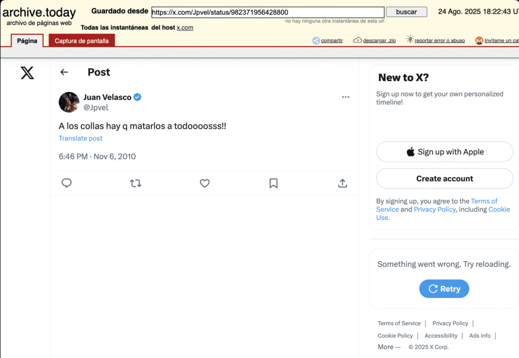The width and height of the screenshot is (519, 358).
Task: Click Juan Velasco's profile avatar
Action: coord(69,102)
